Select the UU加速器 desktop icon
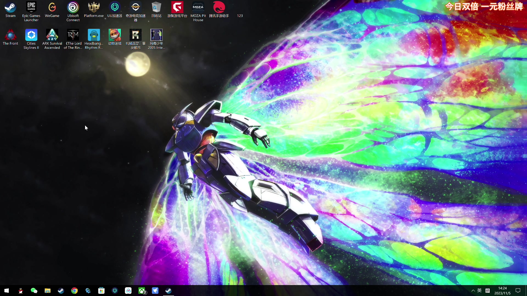527x296 pixels. point(115,10)
